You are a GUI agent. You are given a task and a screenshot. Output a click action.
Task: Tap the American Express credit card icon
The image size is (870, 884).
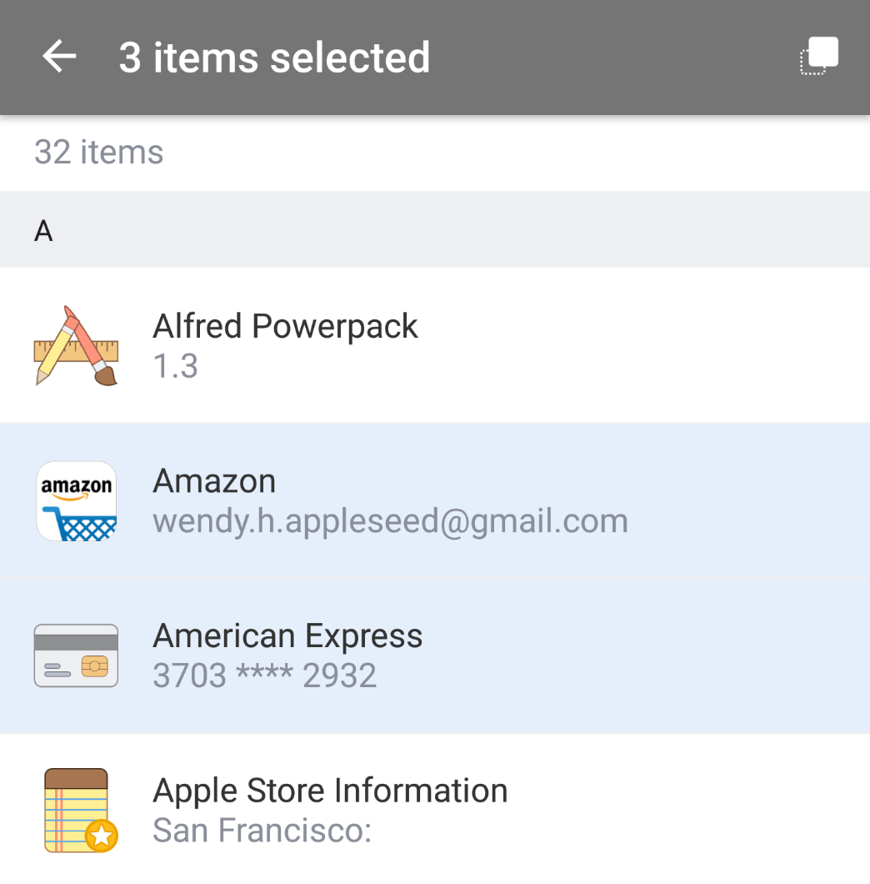tap(76, 655)
